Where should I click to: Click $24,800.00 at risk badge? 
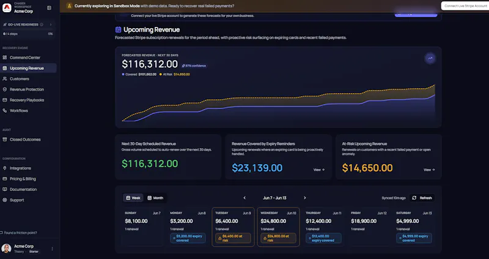[278, 238]
